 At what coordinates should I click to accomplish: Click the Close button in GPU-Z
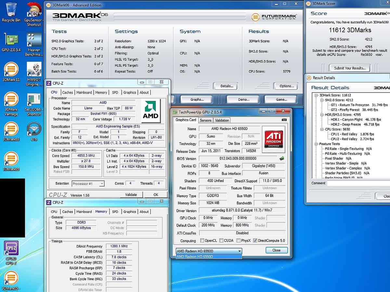[276, 250]
